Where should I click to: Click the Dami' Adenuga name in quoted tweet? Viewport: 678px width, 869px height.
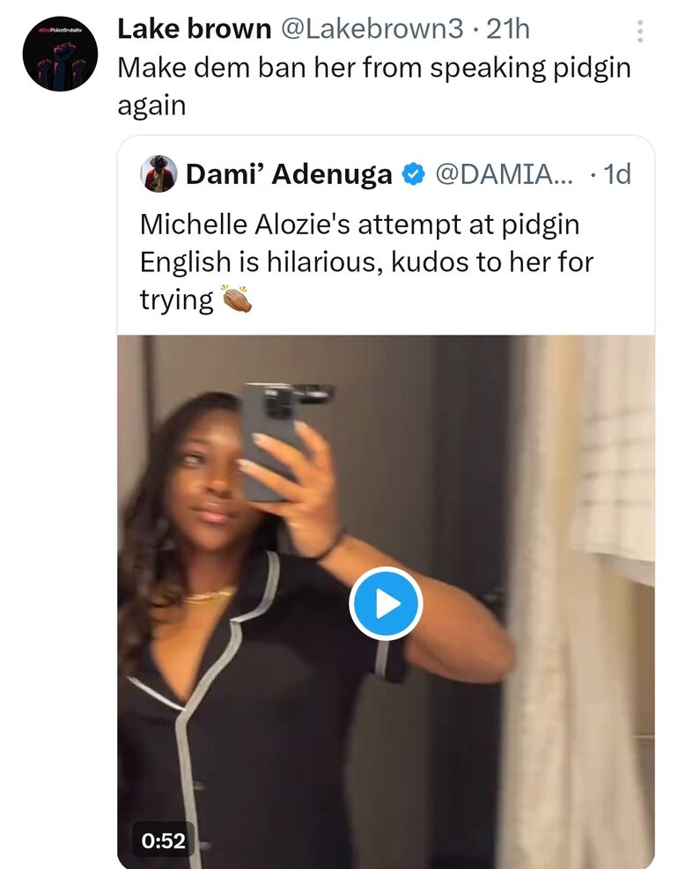click(288, 174)
